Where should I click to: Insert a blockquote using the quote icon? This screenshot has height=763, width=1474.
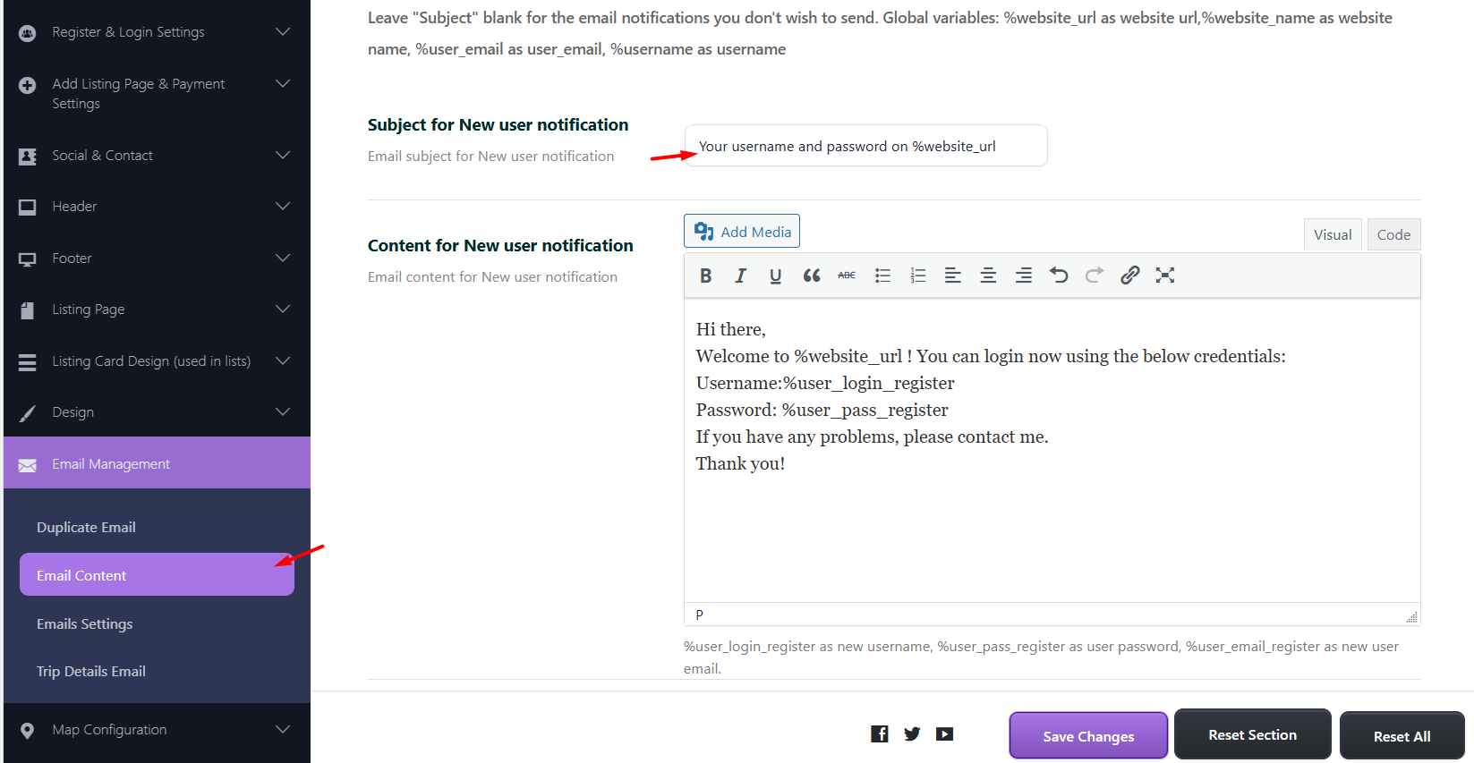click(811, 276)
